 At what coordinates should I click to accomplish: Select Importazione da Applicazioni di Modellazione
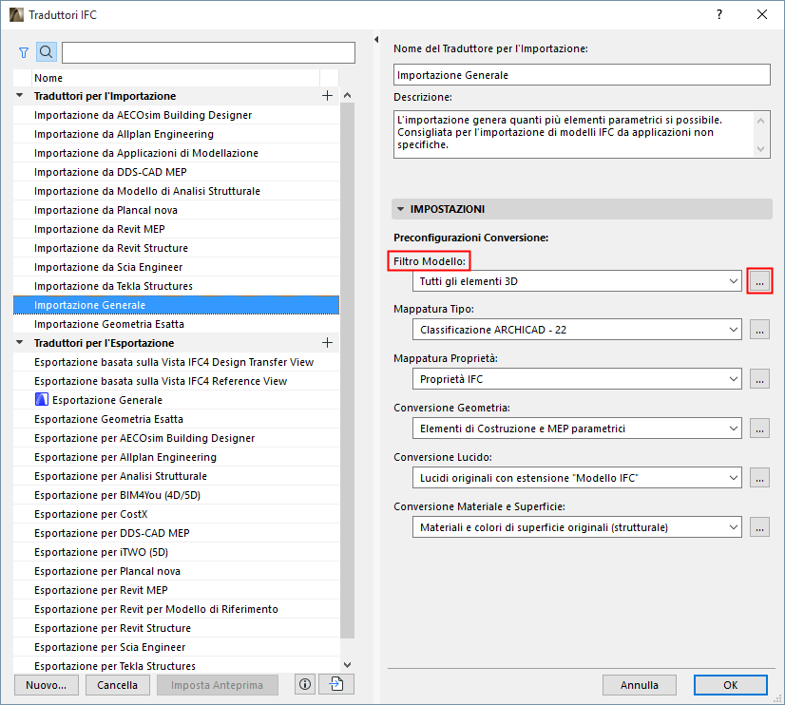[x=176, y=153]
